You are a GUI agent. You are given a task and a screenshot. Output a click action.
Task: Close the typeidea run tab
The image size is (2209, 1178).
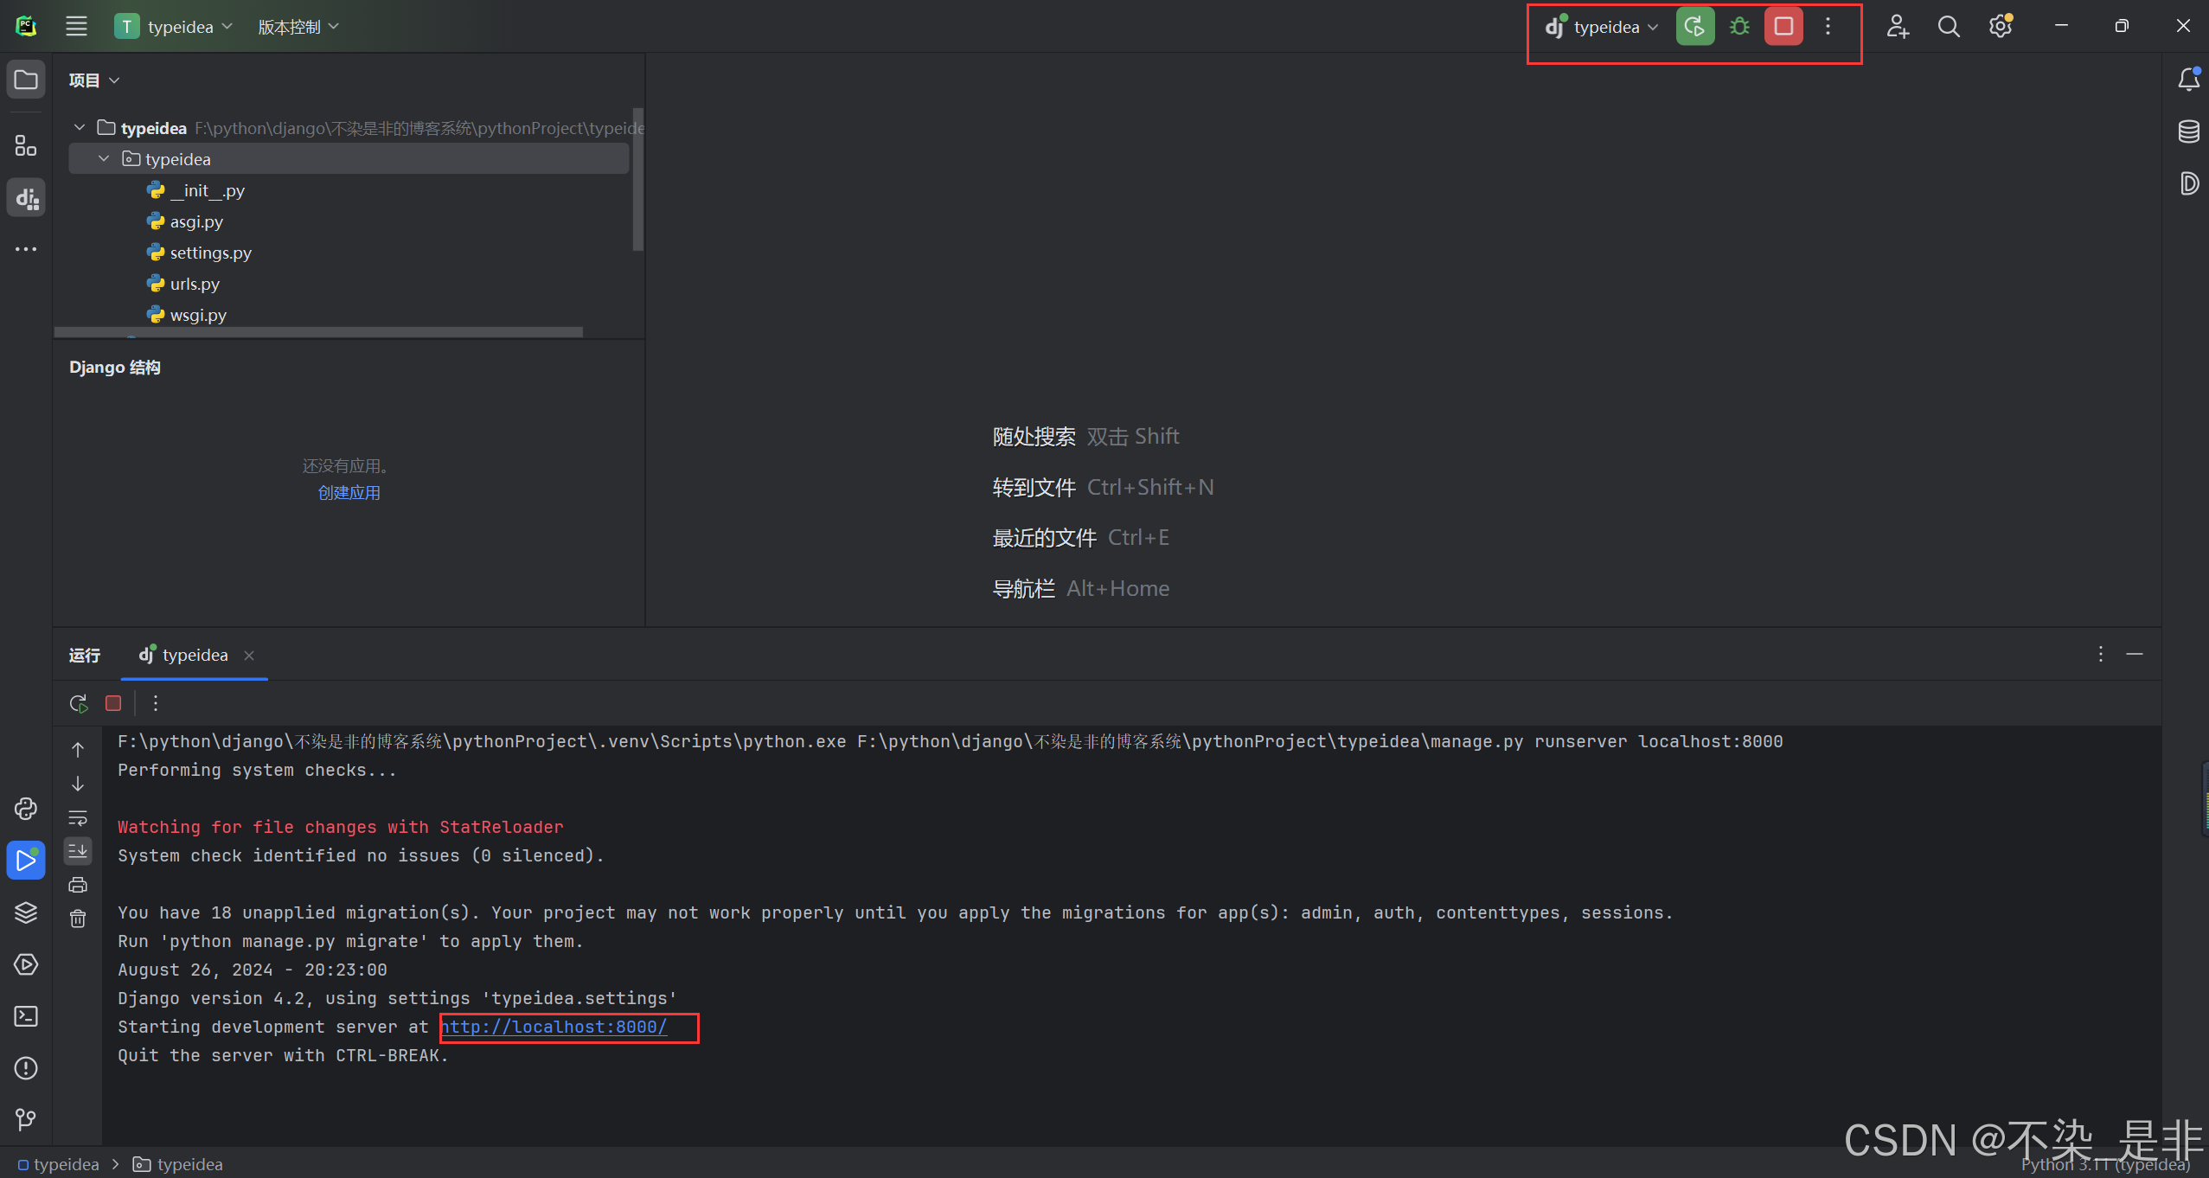(249, 656)
